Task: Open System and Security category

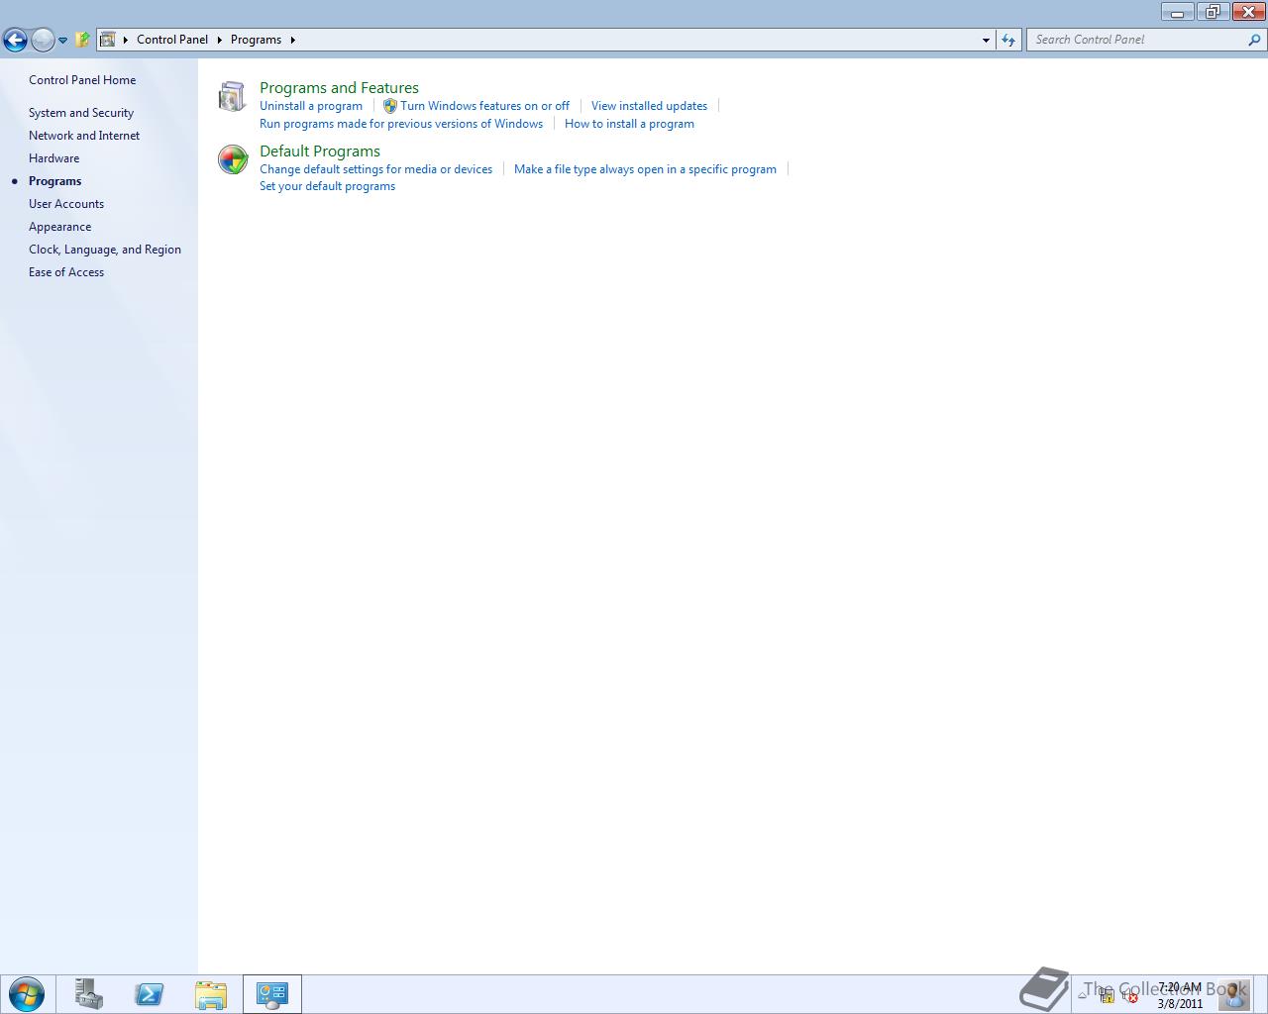Action: click(x=81, y=113)
